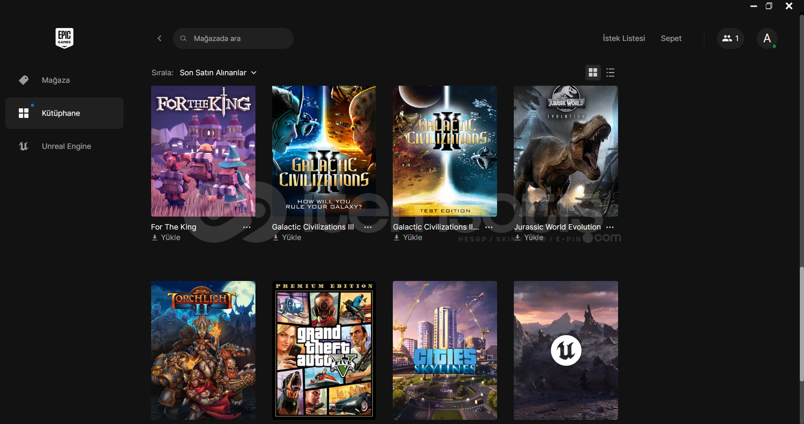Switch to grid view layout

(x=593, y=73)
